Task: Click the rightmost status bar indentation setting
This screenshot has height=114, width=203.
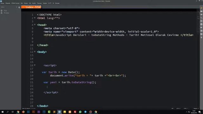Action: tap(196, 108)
